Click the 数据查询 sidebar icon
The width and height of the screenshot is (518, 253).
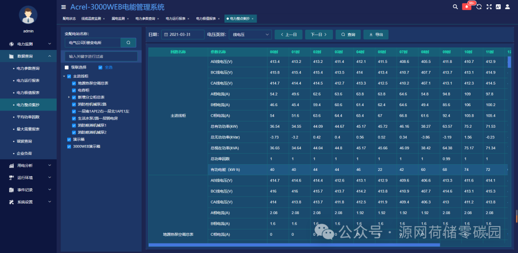(11, 56)
